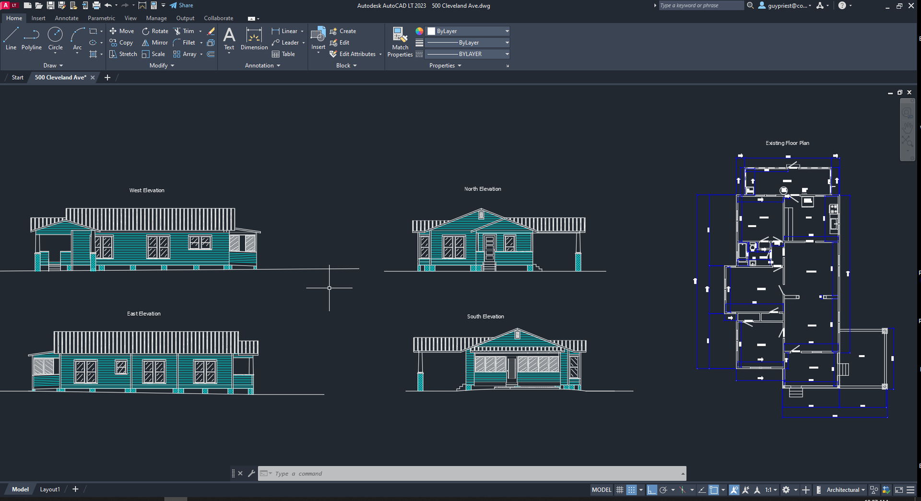The height and width of the screenshot is (501, 921).
Task: Select the Line tool
Action: [11, 38]
